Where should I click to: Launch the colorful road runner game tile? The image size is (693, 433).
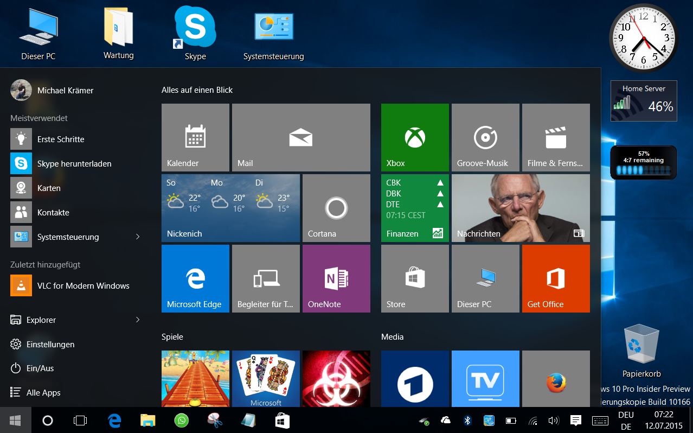(x=195, y=379)
